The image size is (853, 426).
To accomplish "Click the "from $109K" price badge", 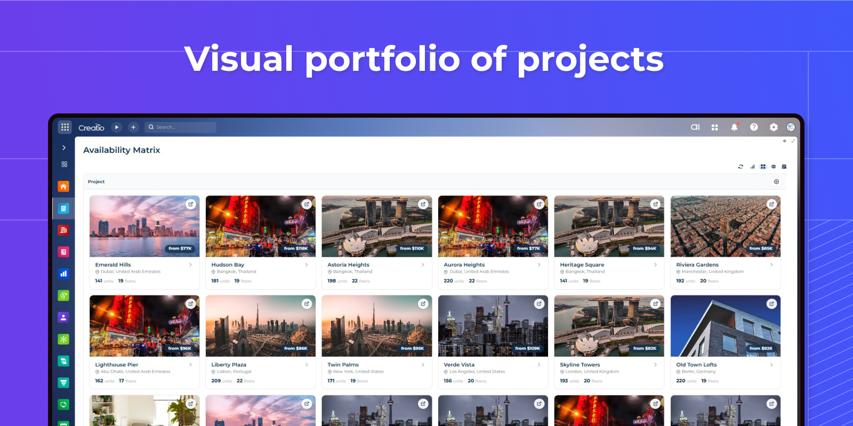I will point(527,348).
